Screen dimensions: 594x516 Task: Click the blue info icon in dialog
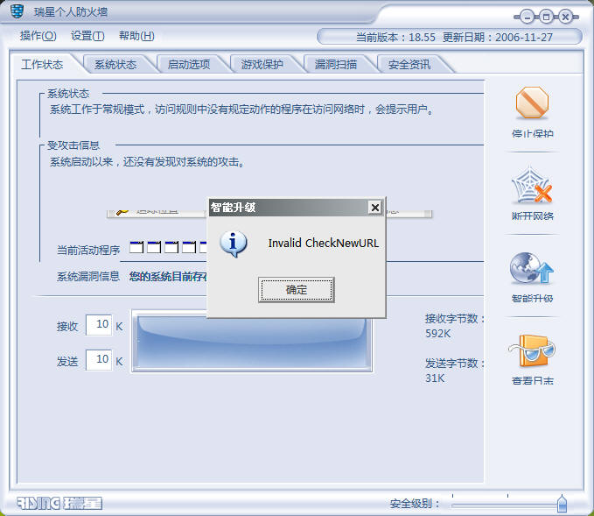coord(234,244)
